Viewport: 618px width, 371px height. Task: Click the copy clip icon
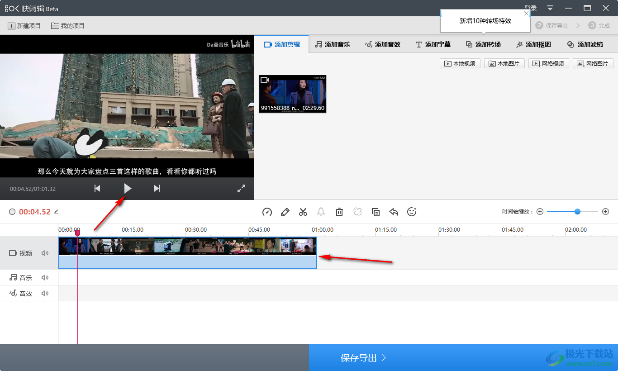coord(376,212)
